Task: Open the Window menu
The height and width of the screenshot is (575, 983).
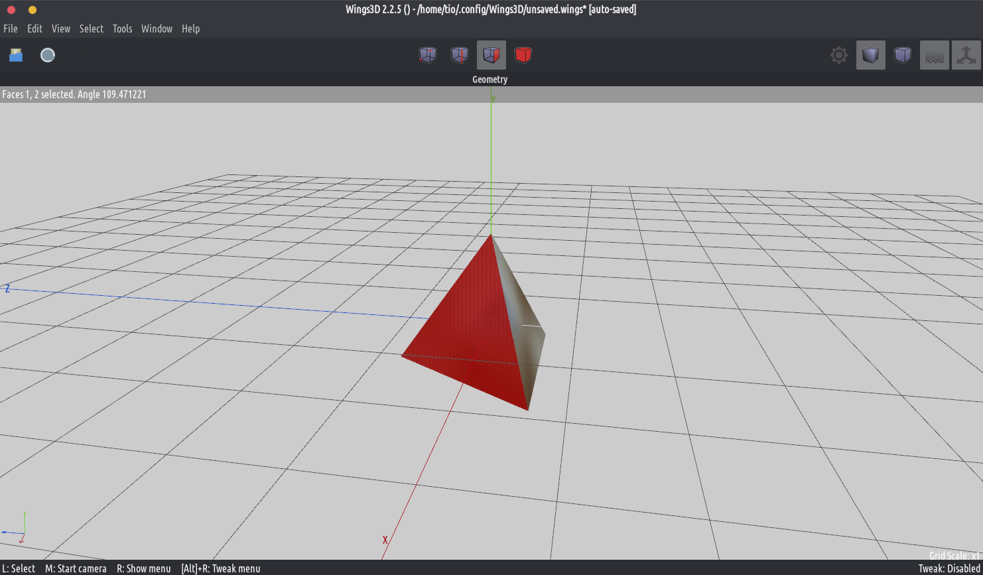Action: coord(157,29)
